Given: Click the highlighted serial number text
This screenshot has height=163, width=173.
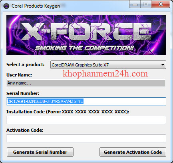Looking at the screenshot, I should click(45, 101).
